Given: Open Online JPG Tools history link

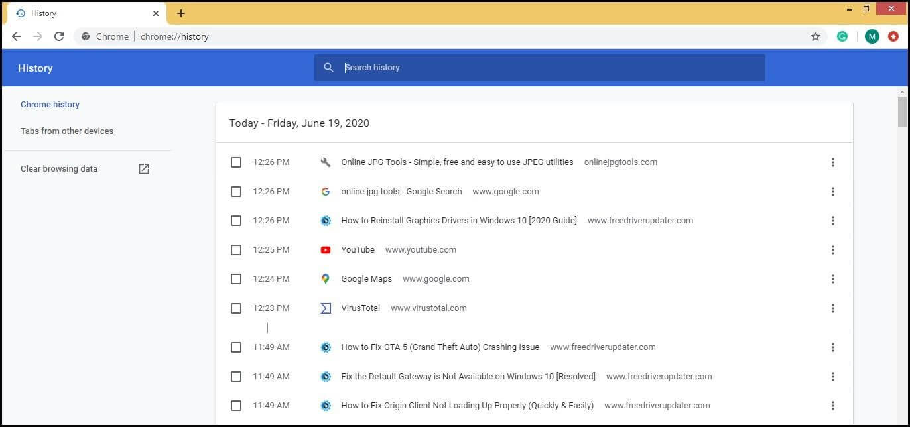Looking at the screenshot, I should click(x=457, y=162).
